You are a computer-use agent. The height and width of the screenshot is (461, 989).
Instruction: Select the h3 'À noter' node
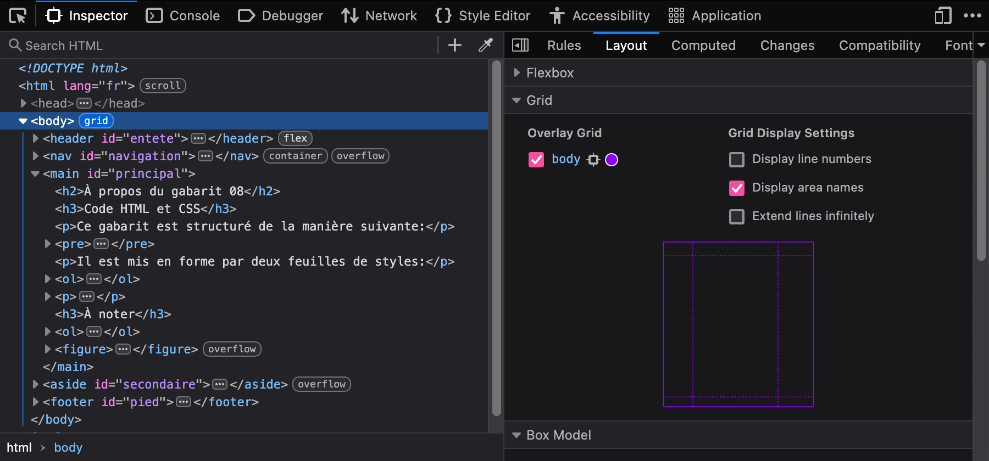click(x=113, y=314)
